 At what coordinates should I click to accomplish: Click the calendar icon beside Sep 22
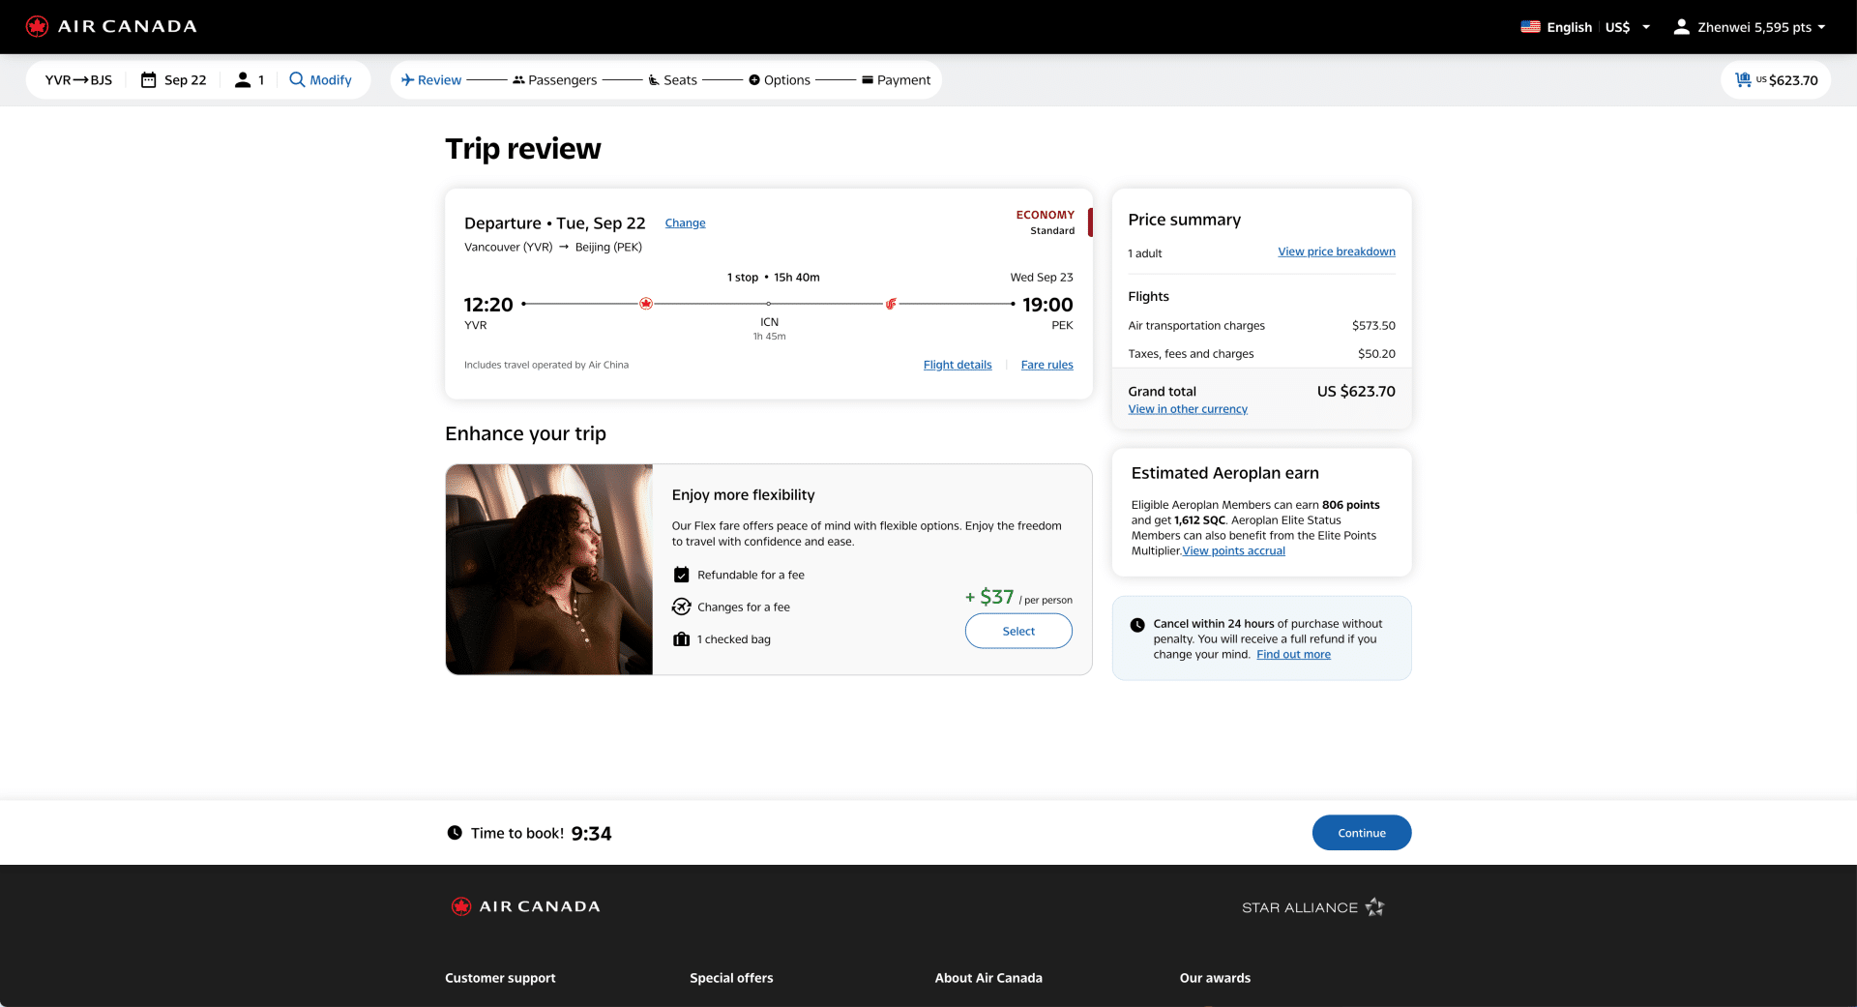click(x=149, y=80)
